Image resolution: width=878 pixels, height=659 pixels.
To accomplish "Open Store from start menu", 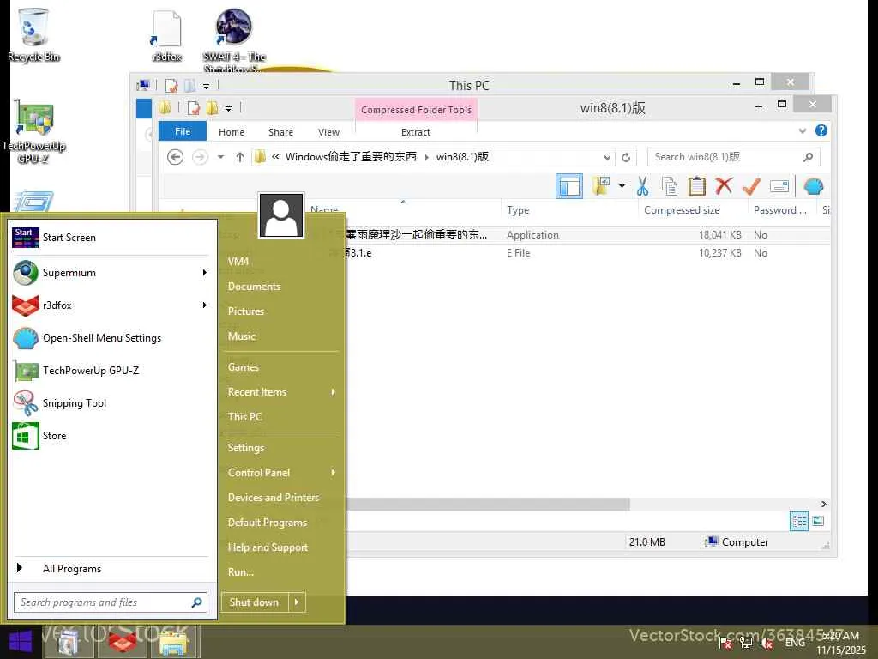I will point(111,435).
